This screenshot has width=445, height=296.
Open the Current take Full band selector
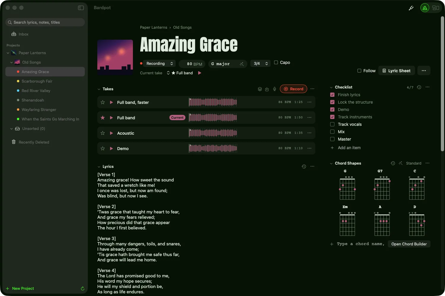(180, 73)
